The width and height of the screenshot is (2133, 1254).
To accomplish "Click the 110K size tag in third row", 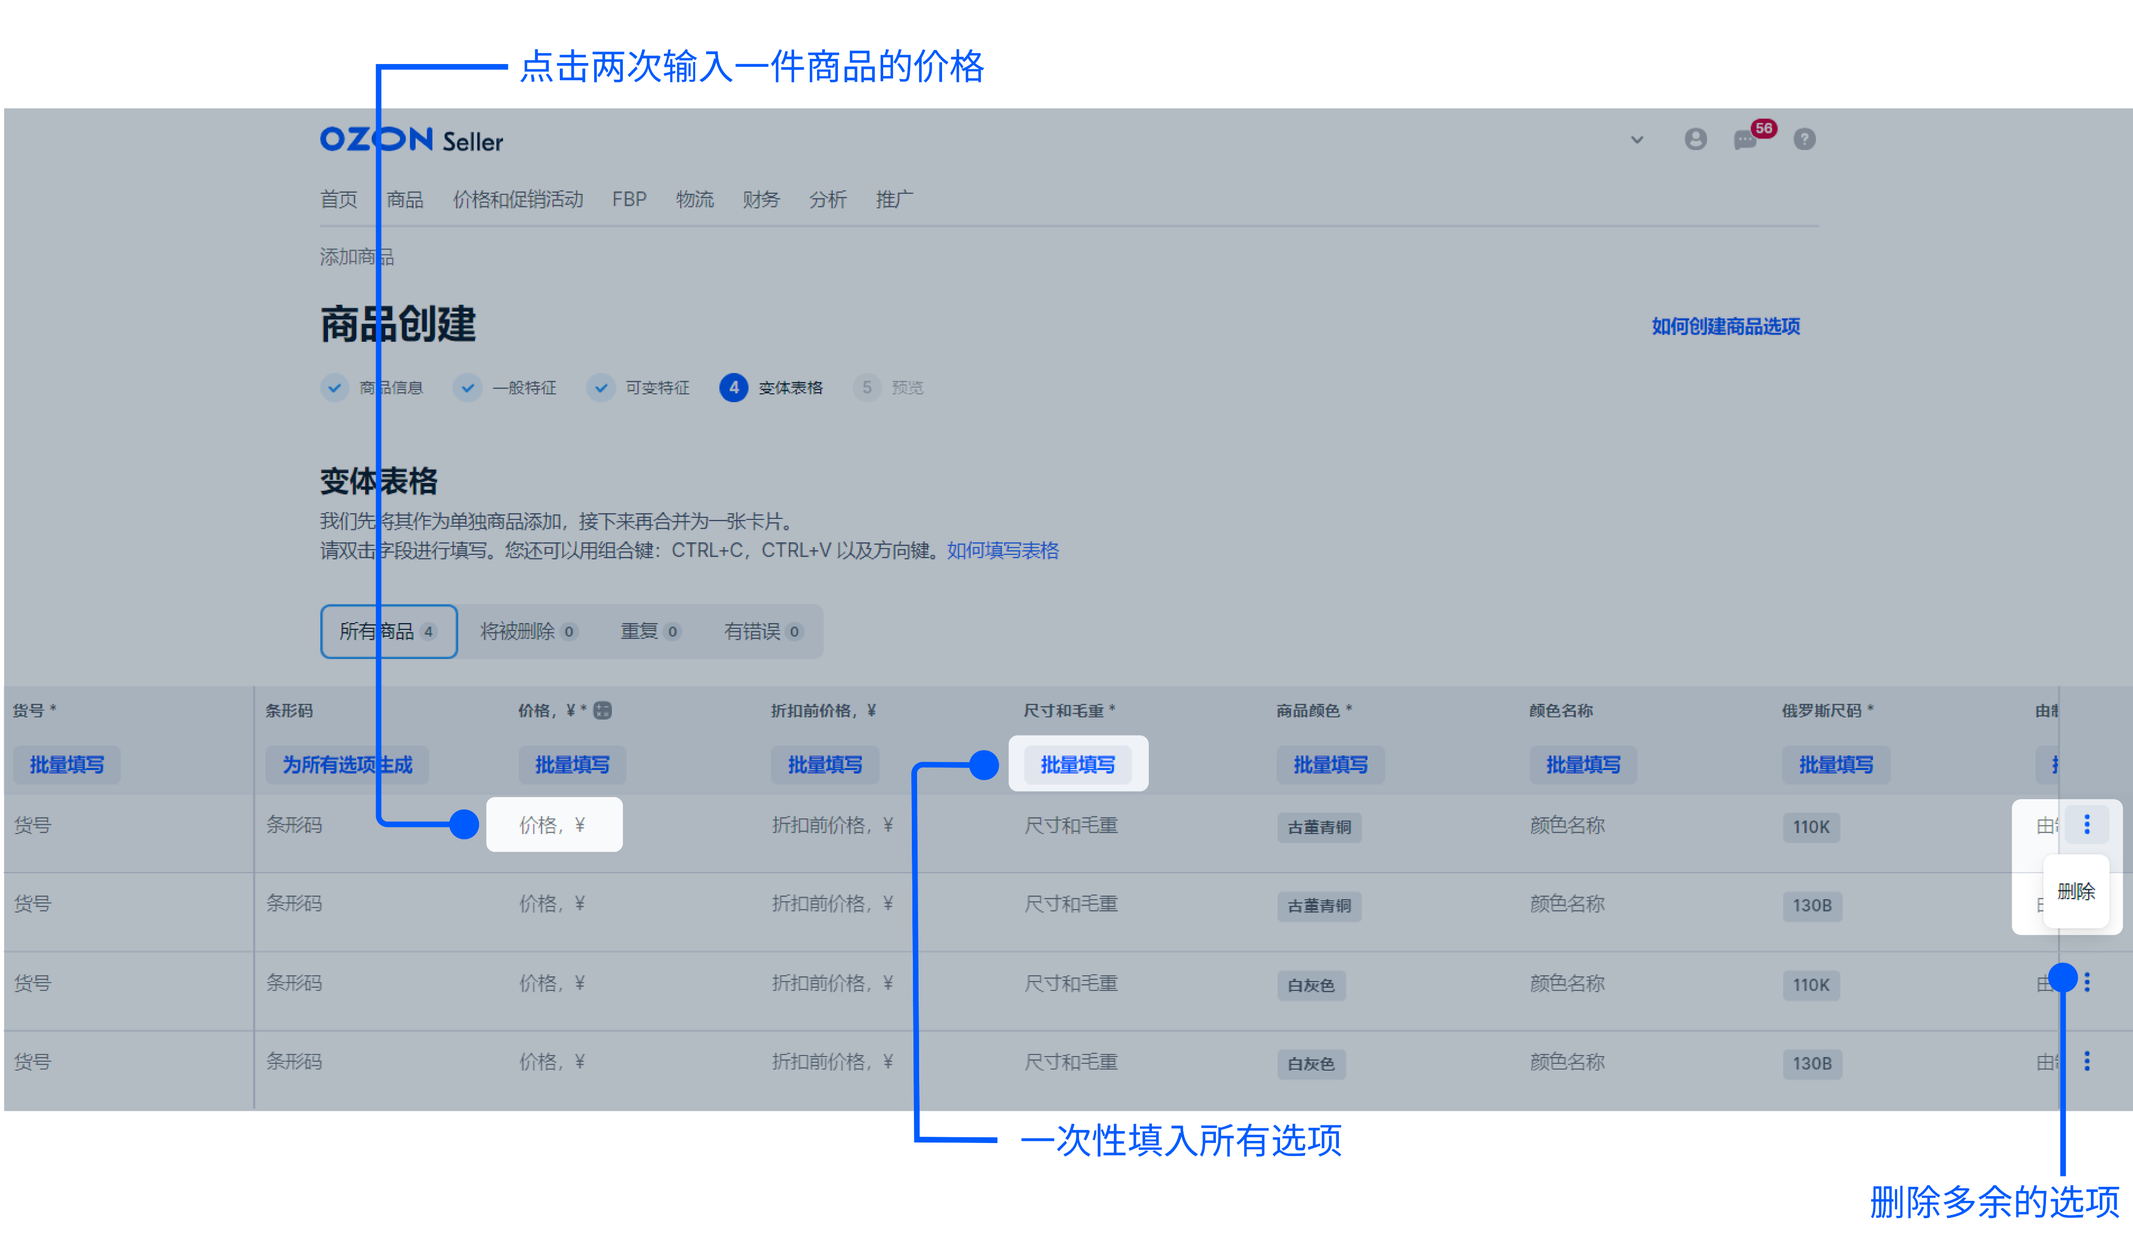I will (x=1811, y=986).
